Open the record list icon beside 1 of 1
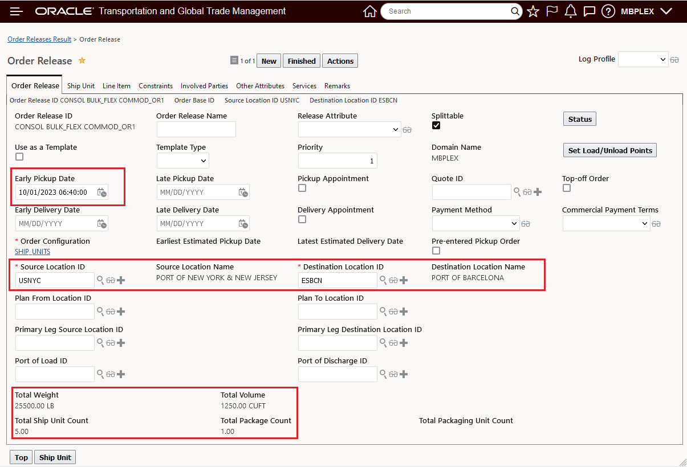This screenshot has width=687, height=467. coord(234,60)
